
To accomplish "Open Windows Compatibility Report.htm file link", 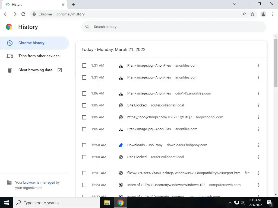I will [184, 173].
